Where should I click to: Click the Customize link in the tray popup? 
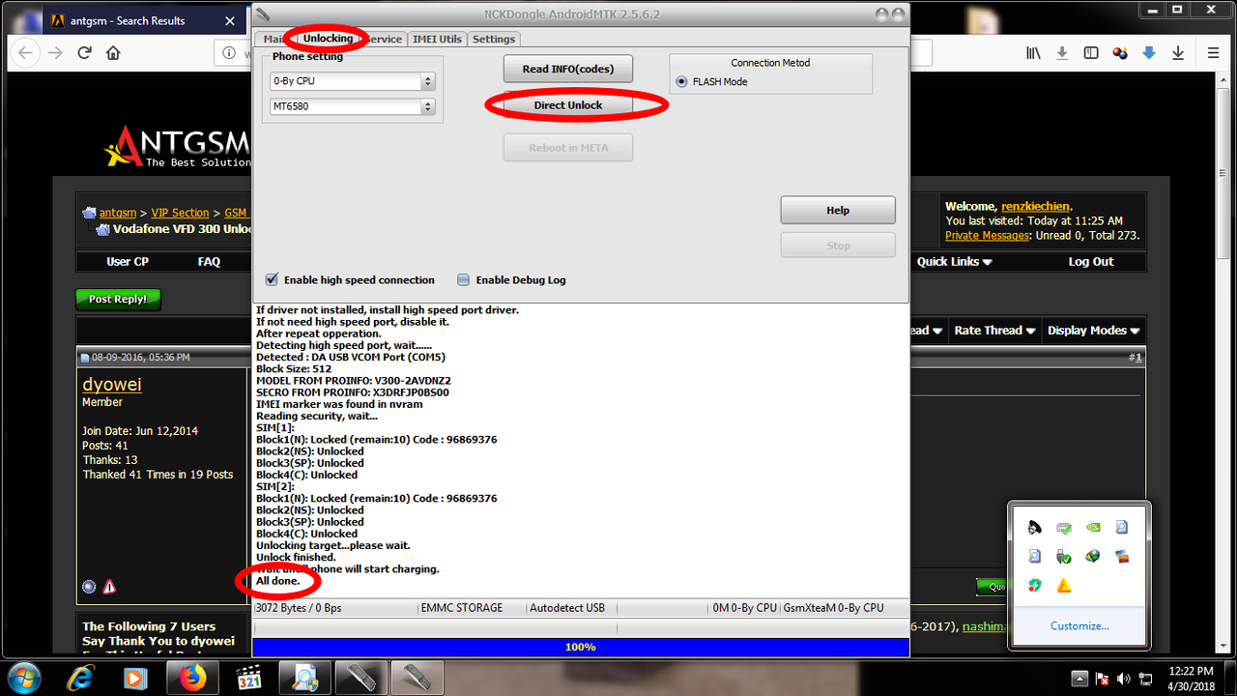pyautogui.click(x=1079, y=625)
